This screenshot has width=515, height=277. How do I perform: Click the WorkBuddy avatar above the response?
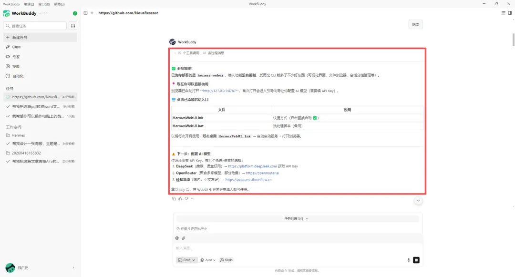click(x=173, y=42)
